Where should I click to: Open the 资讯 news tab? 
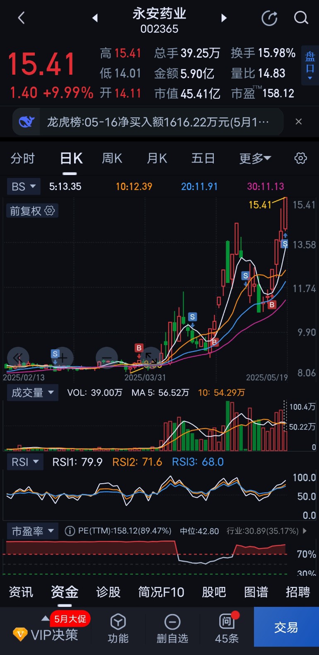(x=21, y=592)
